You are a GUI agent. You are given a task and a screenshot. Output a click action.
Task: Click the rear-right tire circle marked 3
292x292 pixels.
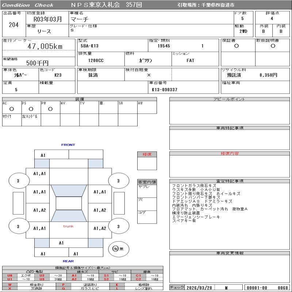[x=118, y=227]
